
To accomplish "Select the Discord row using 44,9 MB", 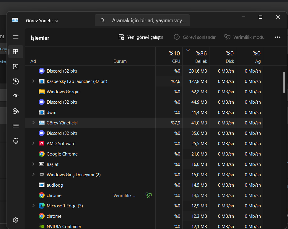I will pyautogui.click(x=144, y=102).
